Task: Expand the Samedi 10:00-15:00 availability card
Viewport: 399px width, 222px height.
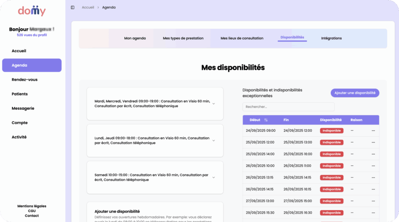Action: pyautogui.click(x=214, y=178)
